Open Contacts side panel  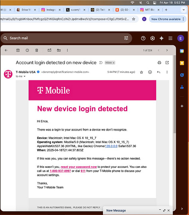pyautogui.click(x=182, y=87)
